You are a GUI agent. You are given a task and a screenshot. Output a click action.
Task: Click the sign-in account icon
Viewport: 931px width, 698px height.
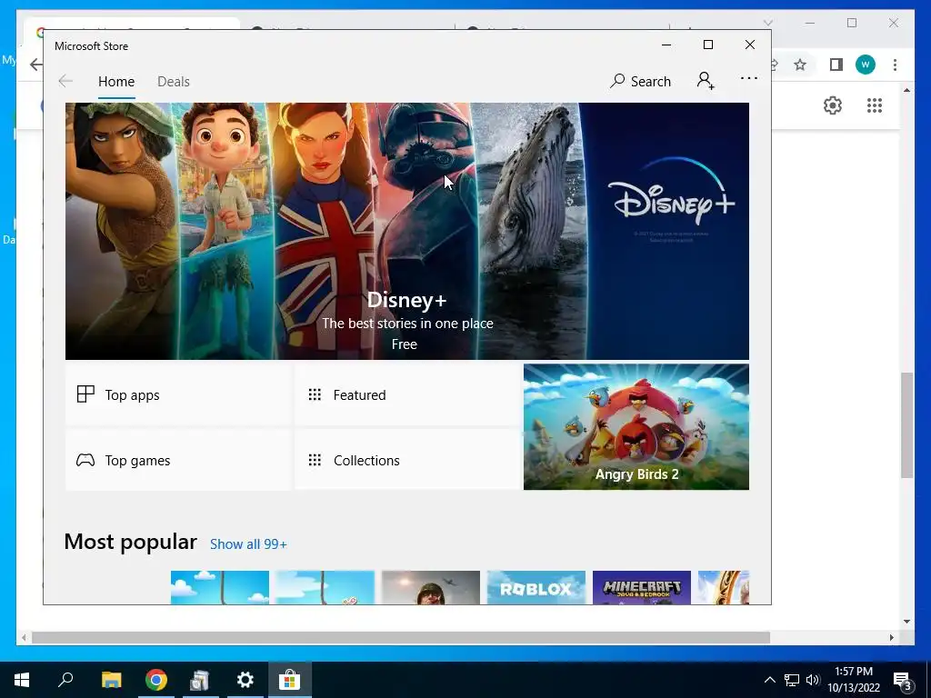706,81
